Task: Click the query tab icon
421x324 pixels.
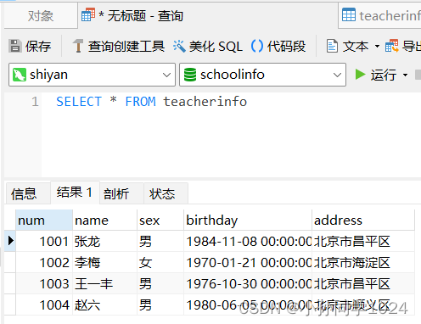Action: 88,15
